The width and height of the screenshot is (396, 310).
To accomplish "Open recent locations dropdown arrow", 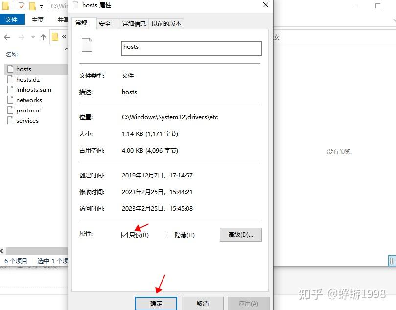I will click(x=33, y=37).
